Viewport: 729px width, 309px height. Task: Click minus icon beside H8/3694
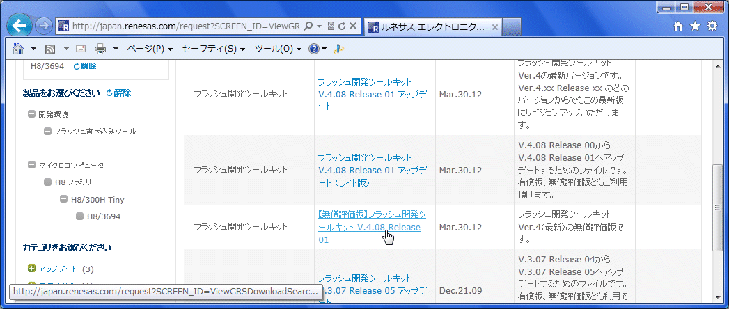(79, 216)
